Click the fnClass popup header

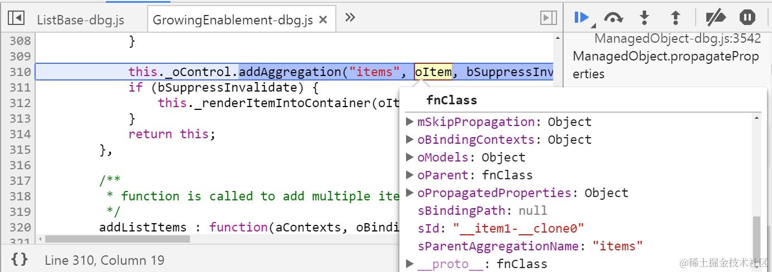(452, 100)
